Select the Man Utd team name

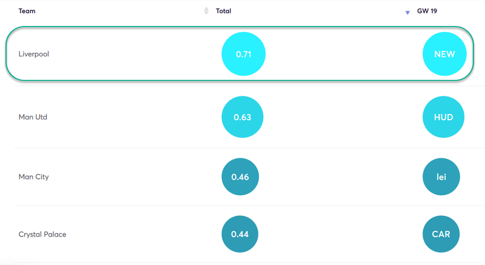point(33,117)
